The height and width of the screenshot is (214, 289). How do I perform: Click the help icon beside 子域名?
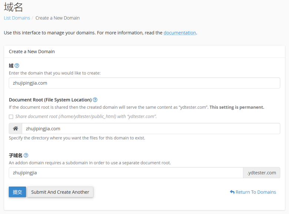[x=26, y=155]
